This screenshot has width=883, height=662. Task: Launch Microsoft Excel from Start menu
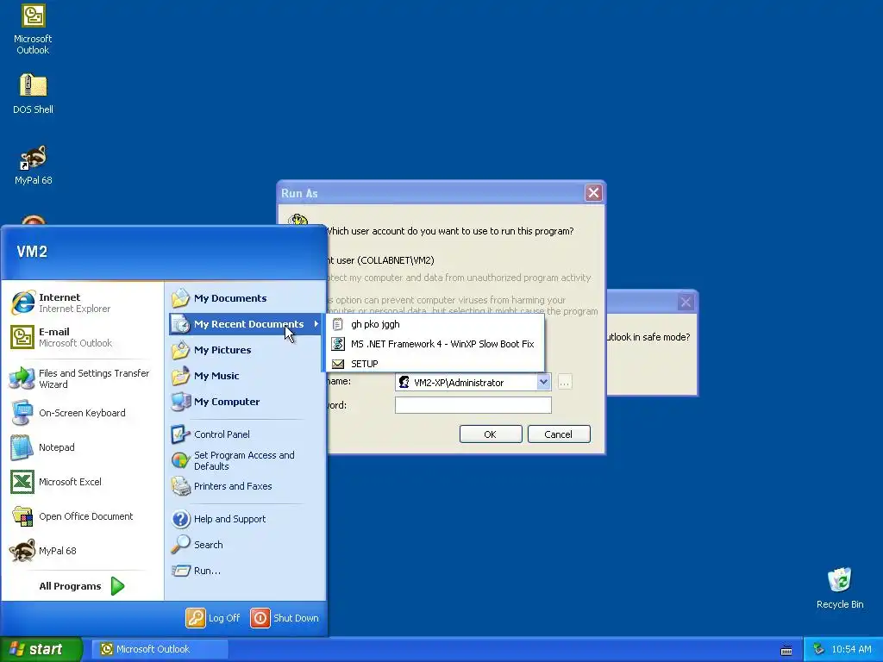point(82,482)
